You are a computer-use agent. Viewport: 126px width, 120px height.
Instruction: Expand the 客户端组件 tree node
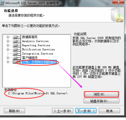pyautogui.click(x=8, y=58)
